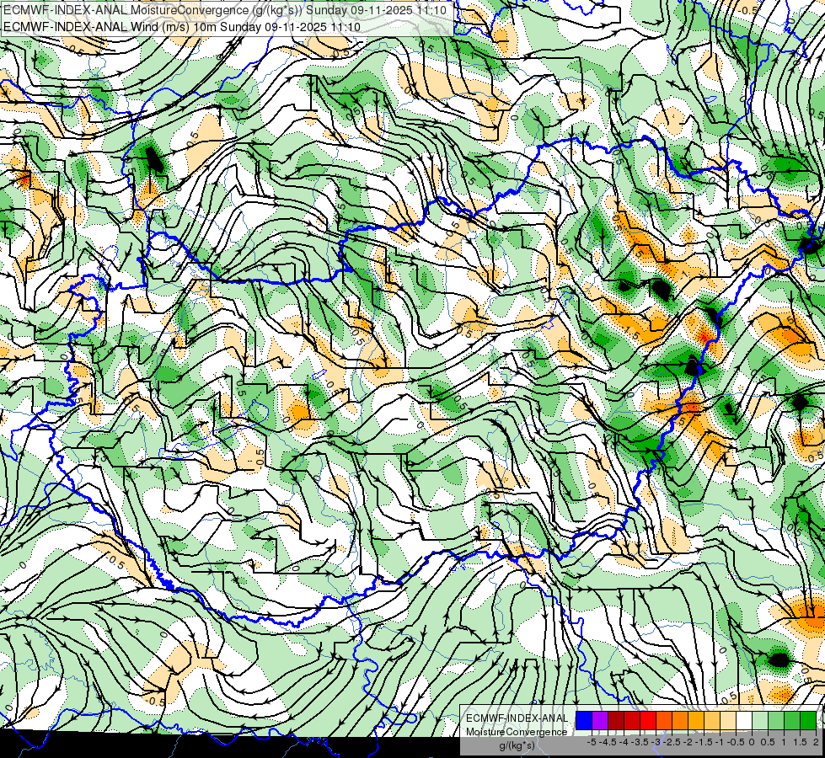Click the MoistureConvergence text in legend box
Screen dimensions: 825x758
point(517,732)
